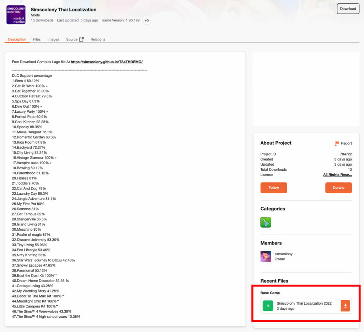Viewport: 364px width, 332px height.
Task: Open the Images tab
Action: point(53,39)
